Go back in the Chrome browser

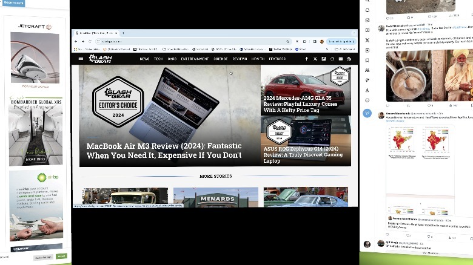[76, 41]
